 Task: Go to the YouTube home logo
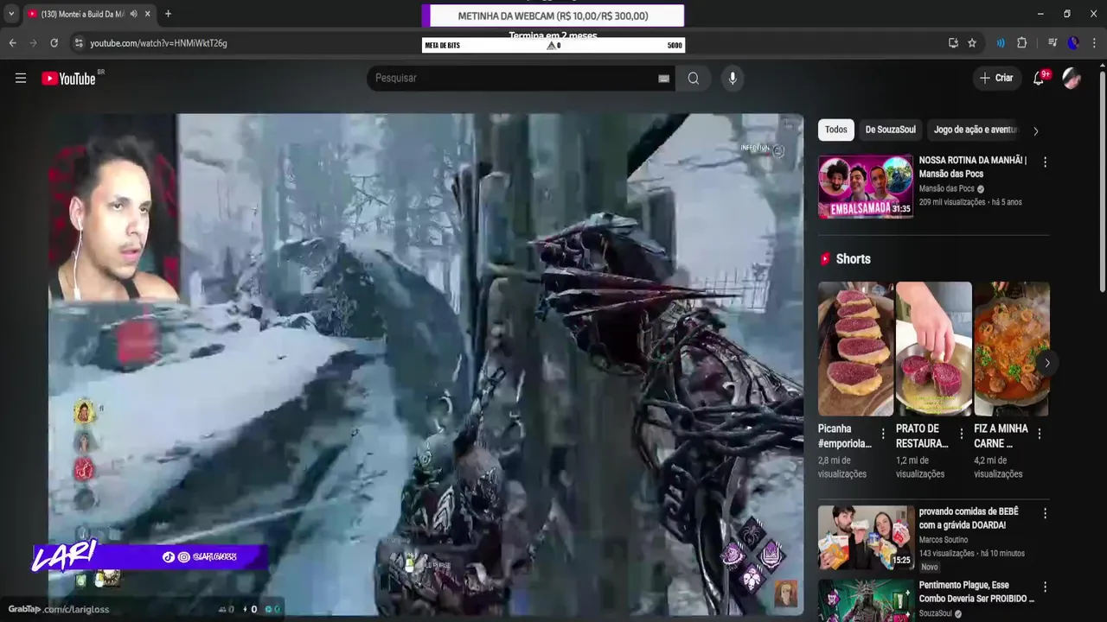pyautogui.click(x=68, y=79)
